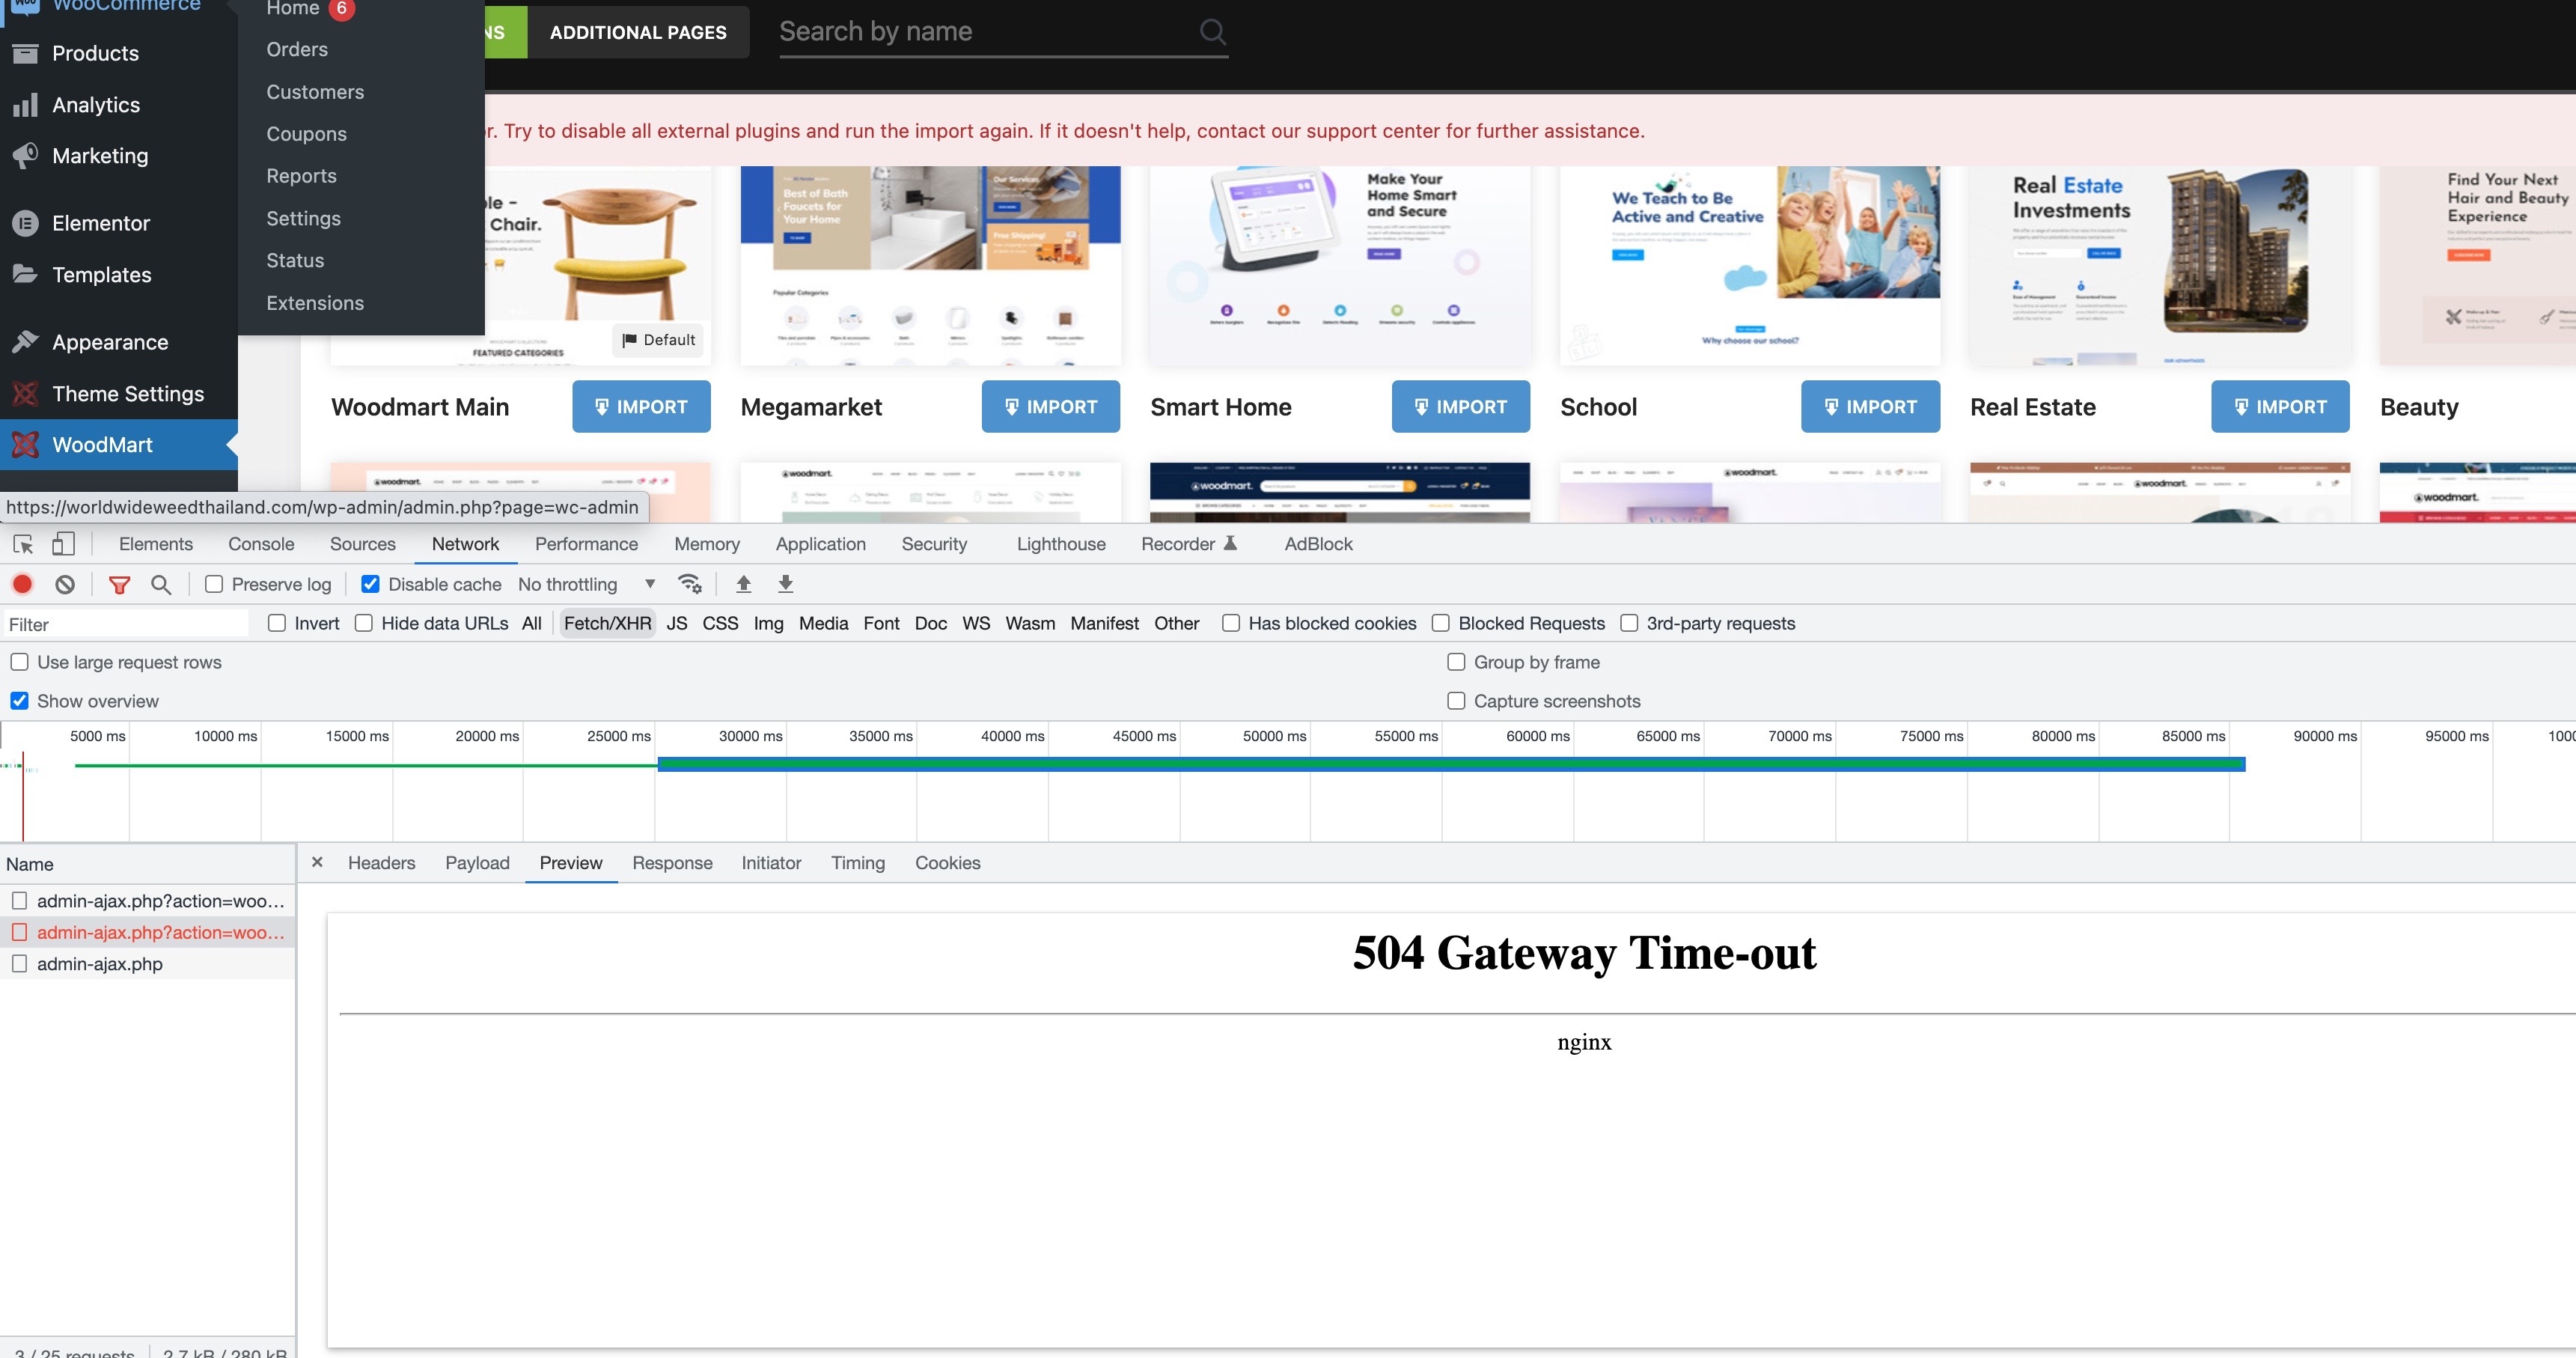Clear the network log
This screenshot has height=1358, width=2576.
65,584
